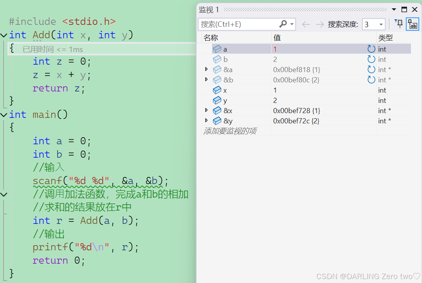Collapse the Add function code block

point(4,35)
